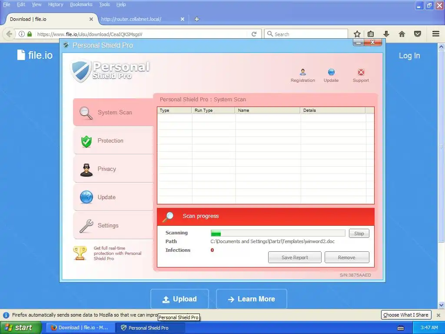The image size is (445, 334).
Task: Click the Learn More button
Action: (252, 299)
